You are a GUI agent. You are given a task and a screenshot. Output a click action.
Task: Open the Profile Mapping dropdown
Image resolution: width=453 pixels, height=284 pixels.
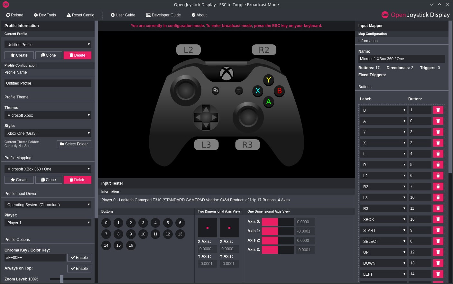48,169
